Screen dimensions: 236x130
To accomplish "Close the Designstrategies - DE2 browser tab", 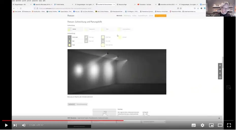I will coord(31,5).
